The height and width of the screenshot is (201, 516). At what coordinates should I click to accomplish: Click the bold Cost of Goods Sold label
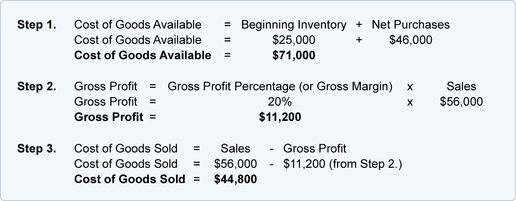[x=130, y=179]
